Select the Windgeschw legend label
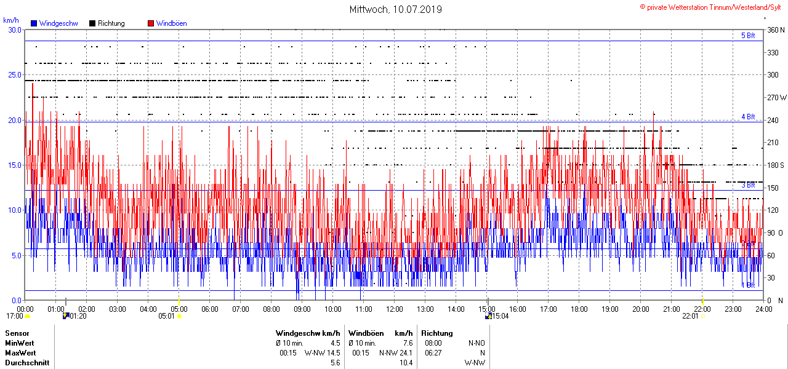This screenshot has width=788, height=369. point(58,23)
